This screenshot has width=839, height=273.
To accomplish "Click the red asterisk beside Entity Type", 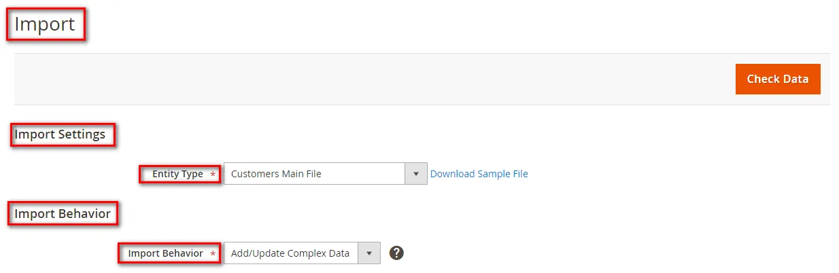I will pos(213,175).
